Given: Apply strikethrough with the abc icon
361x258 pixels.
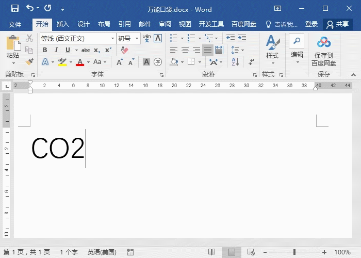Looking at the screenshot, I should tap(86, 50).
